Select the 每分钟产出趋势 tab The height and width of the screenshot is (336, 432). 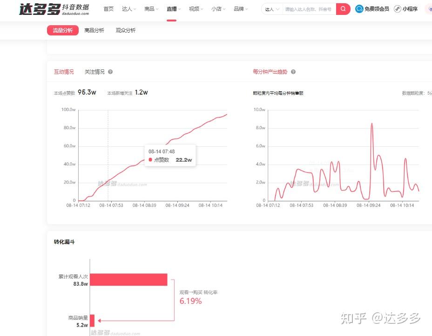(x=270, y=72)
